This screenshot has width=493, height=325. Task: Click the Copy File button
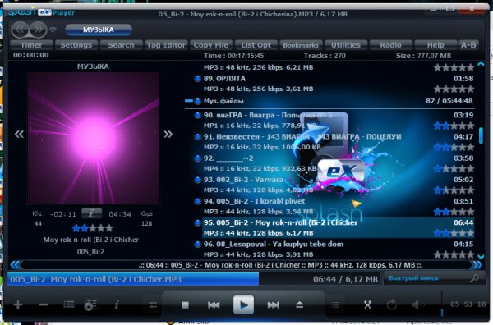click(x=211, y=45)
